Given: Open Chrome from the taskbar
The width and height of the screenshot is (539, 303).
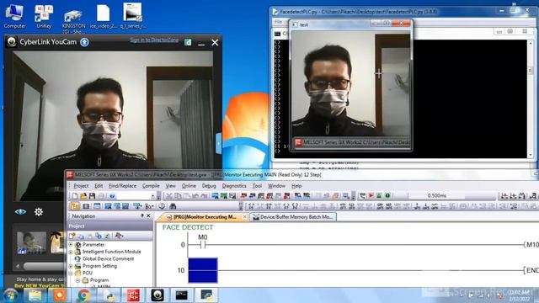Looking at the screenshot, I should (x=84, y=295).
